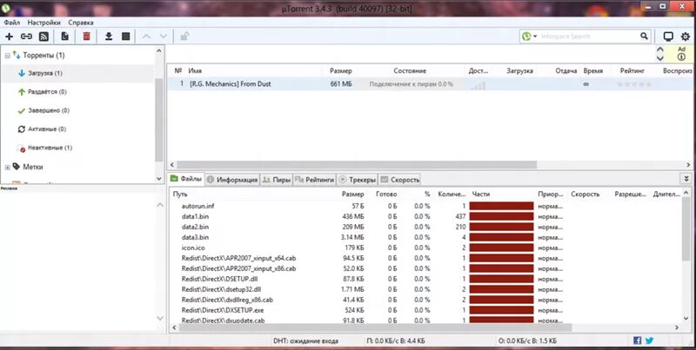This screenshot has height=350, width=696.
Task: Open the remote/devices monitor icon
Action: [668, 36]
